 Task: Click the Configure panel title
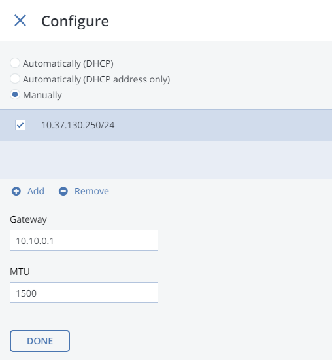75,22
